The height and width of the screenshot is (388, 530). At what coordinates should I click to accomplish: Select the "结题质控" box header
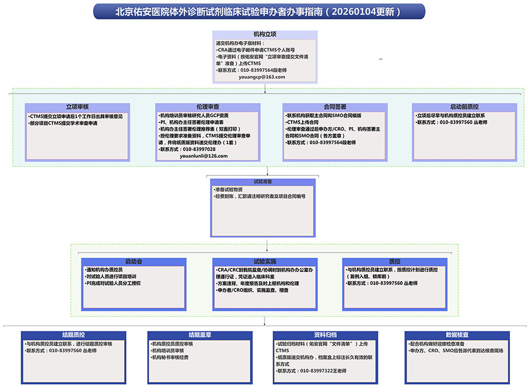[74, 335]
